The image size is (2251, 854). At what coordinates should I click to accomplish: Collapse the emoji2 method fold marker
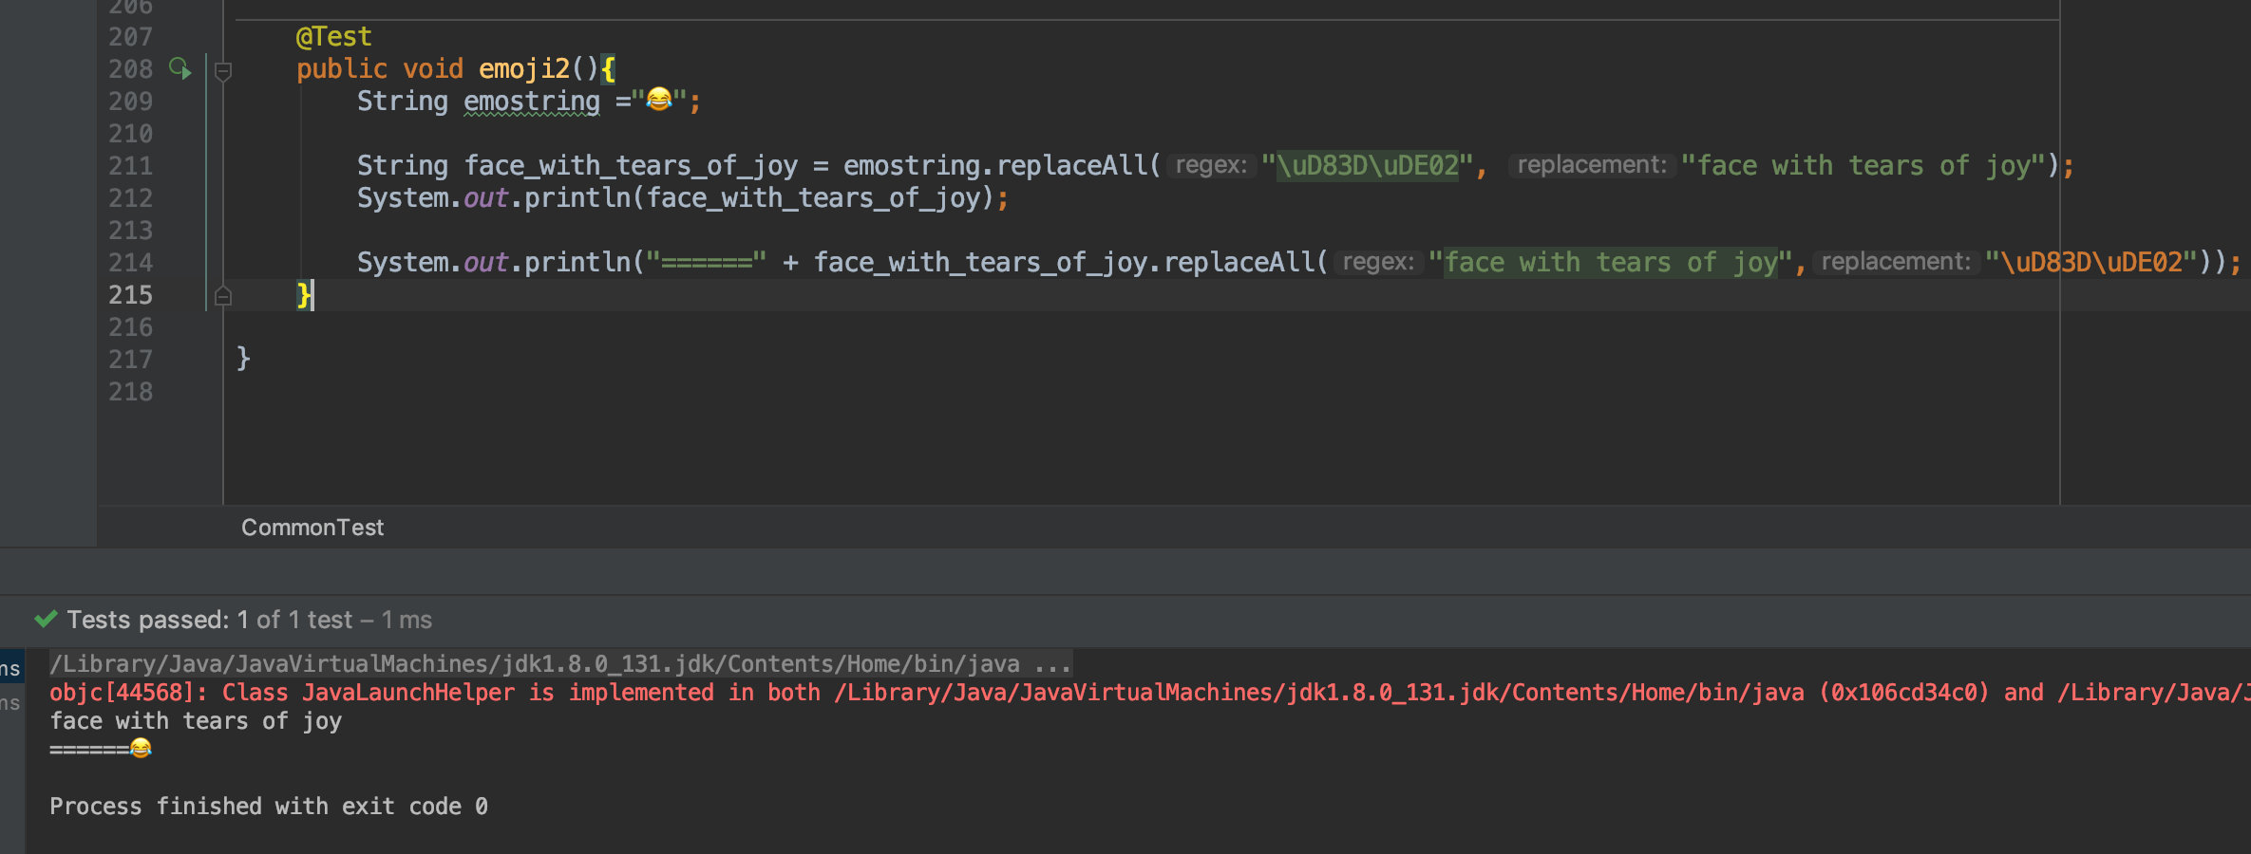[223, 70]
